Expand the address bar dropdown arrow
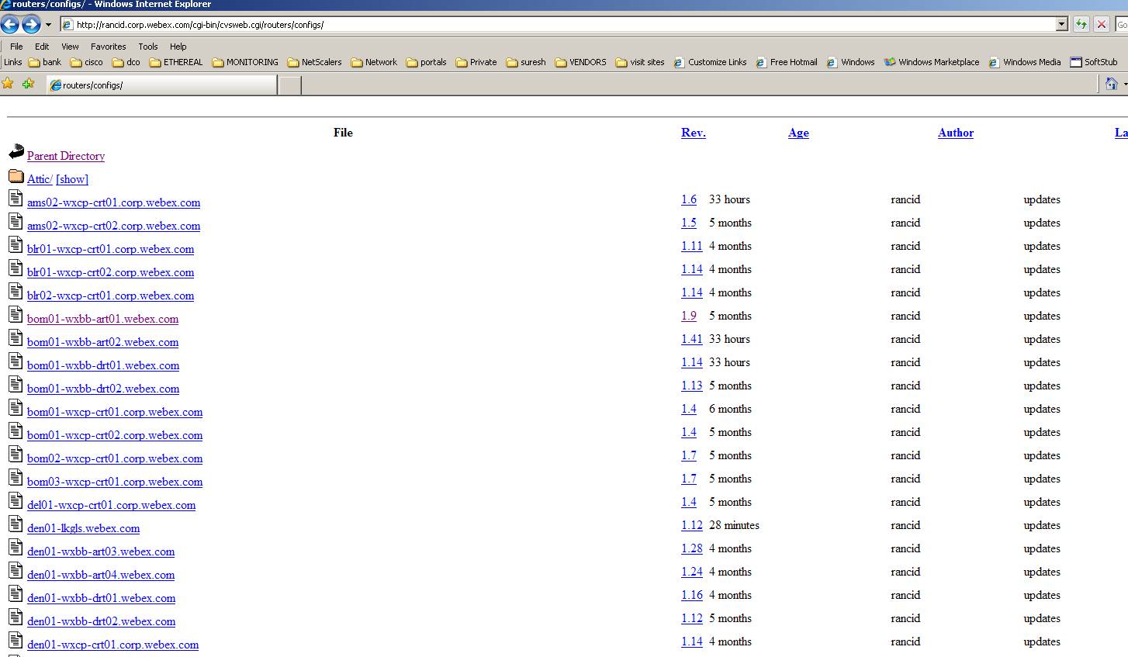 (x=1062, y=25)
